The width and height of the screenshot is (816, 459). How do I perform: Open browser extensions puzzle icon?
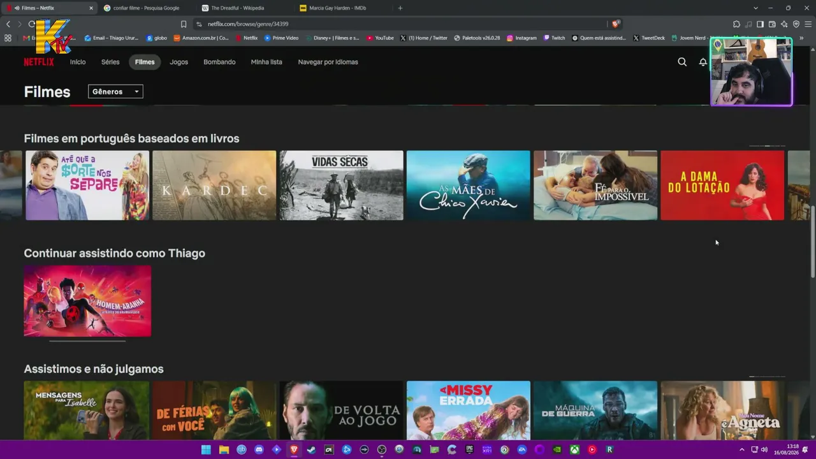click(736, 24)
